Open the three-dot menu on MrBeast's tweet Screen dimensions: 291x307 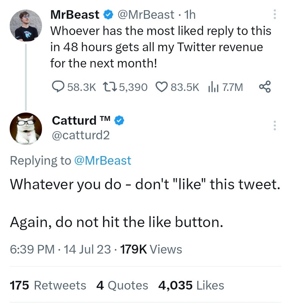click(275, 14)
